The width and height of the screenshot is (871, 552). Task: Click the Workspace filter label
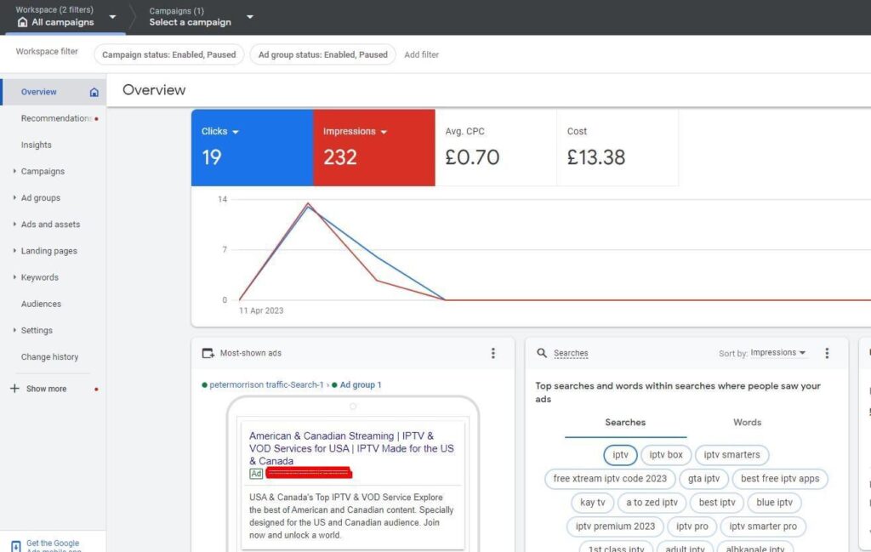(x=47, y=52)
